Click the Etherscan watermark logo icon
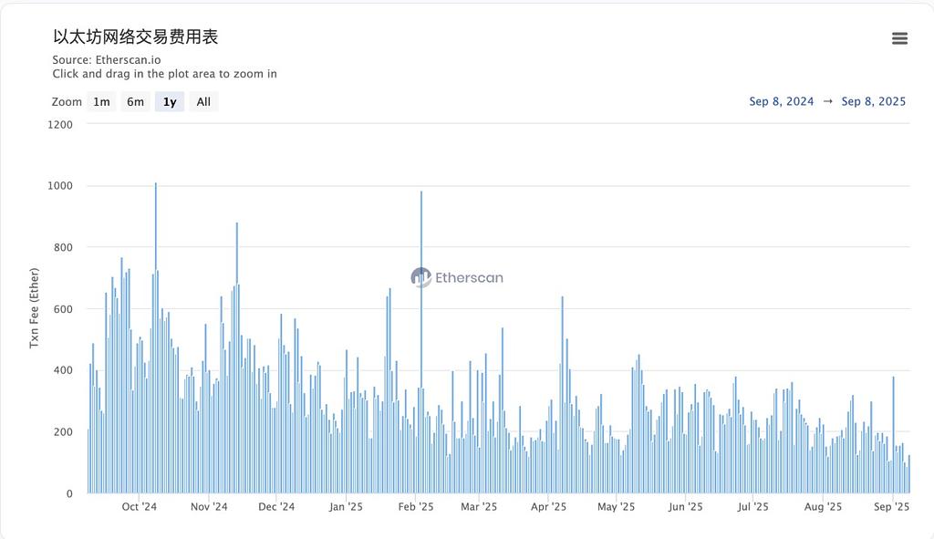 click(420, 277)
